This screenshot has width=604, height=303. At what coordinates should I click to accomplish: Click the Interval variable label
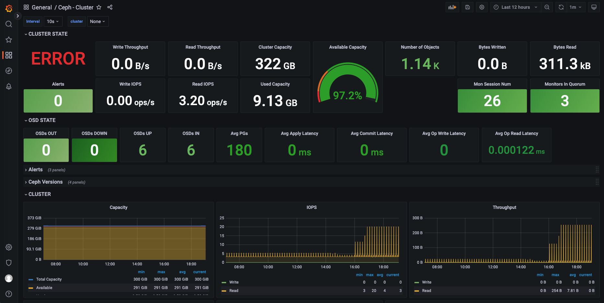tap(33, 21)
